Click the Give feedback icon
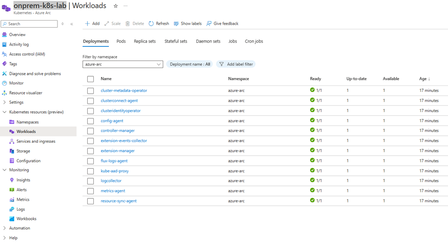Image resolution: width=448 pixels, height=247 pixels. pyautogui.click(x=209, y=23)
